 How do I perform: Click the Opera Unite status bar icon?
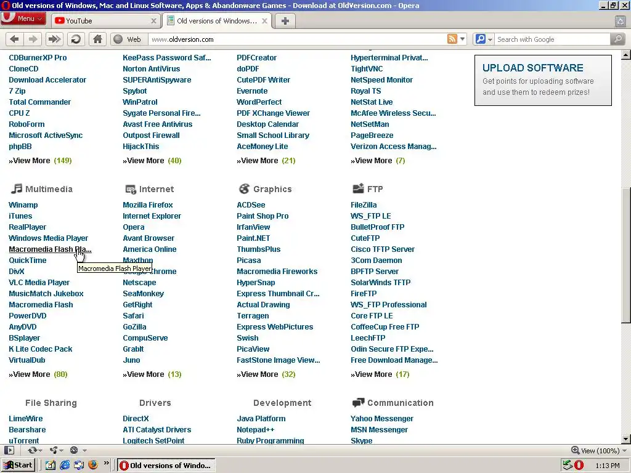(x=53, y=450)
